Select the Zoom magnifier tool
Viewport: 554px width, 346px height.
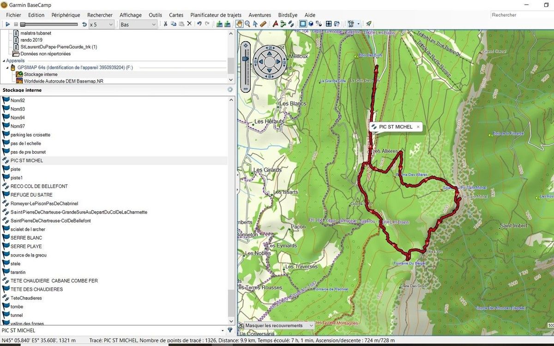(247, 24)
